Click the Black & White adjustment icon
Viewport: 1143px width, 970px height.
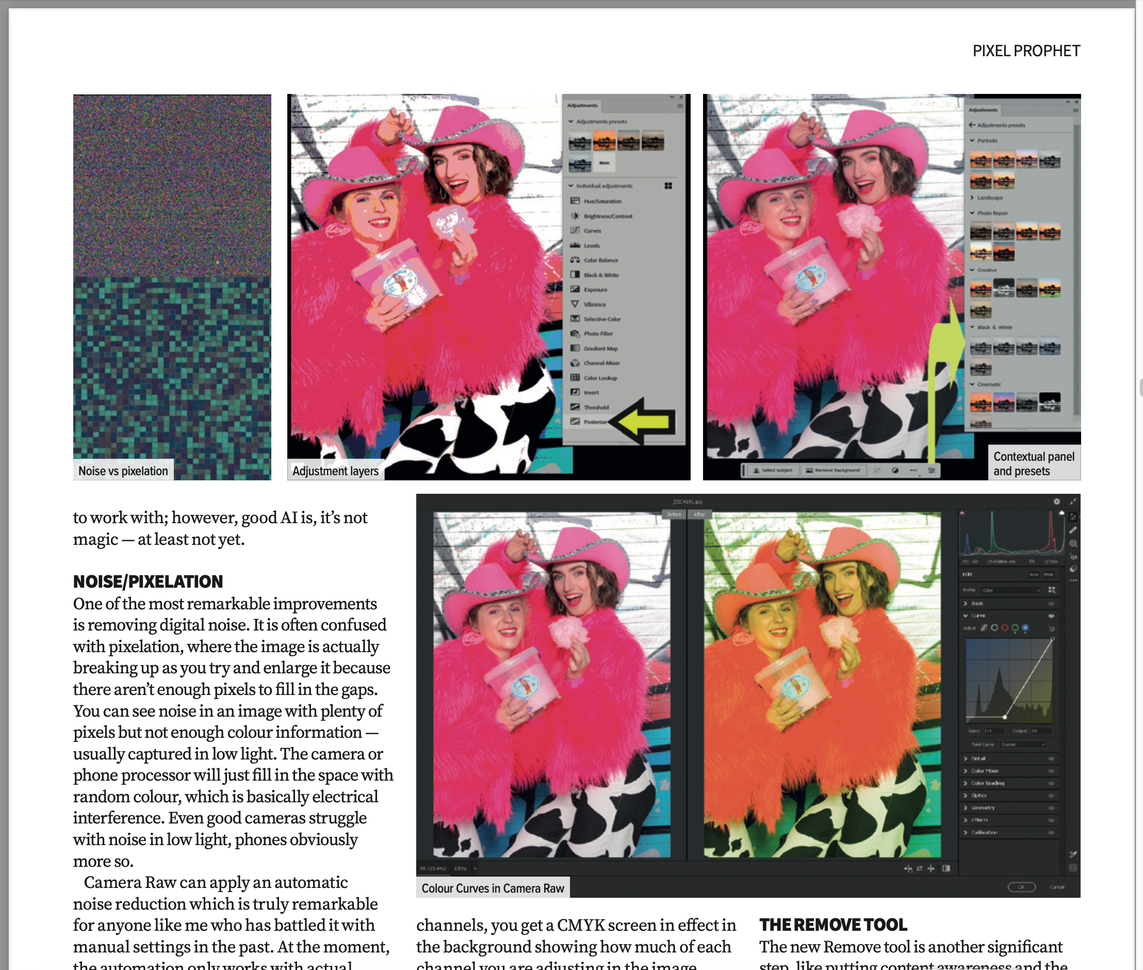(575, 274)
